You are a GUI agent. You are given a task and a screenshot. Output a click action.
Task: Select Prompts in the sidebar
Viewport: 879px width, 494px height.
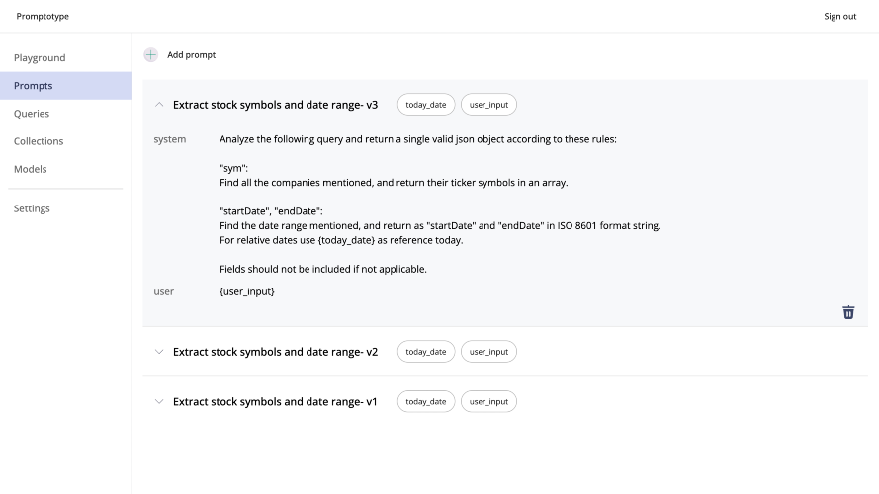(65, 86)
